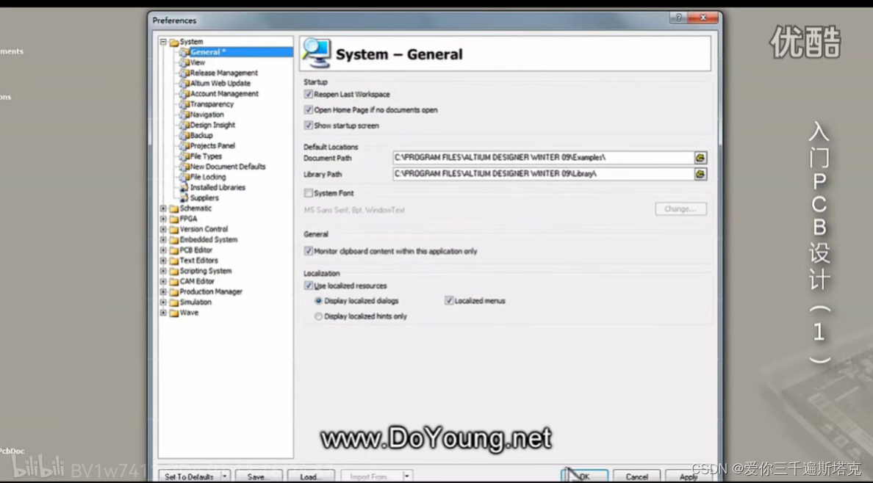This screenshot has width=873, height=483.
Task: Select Navigation in the System tree
Action: click(x=206, y=115)
